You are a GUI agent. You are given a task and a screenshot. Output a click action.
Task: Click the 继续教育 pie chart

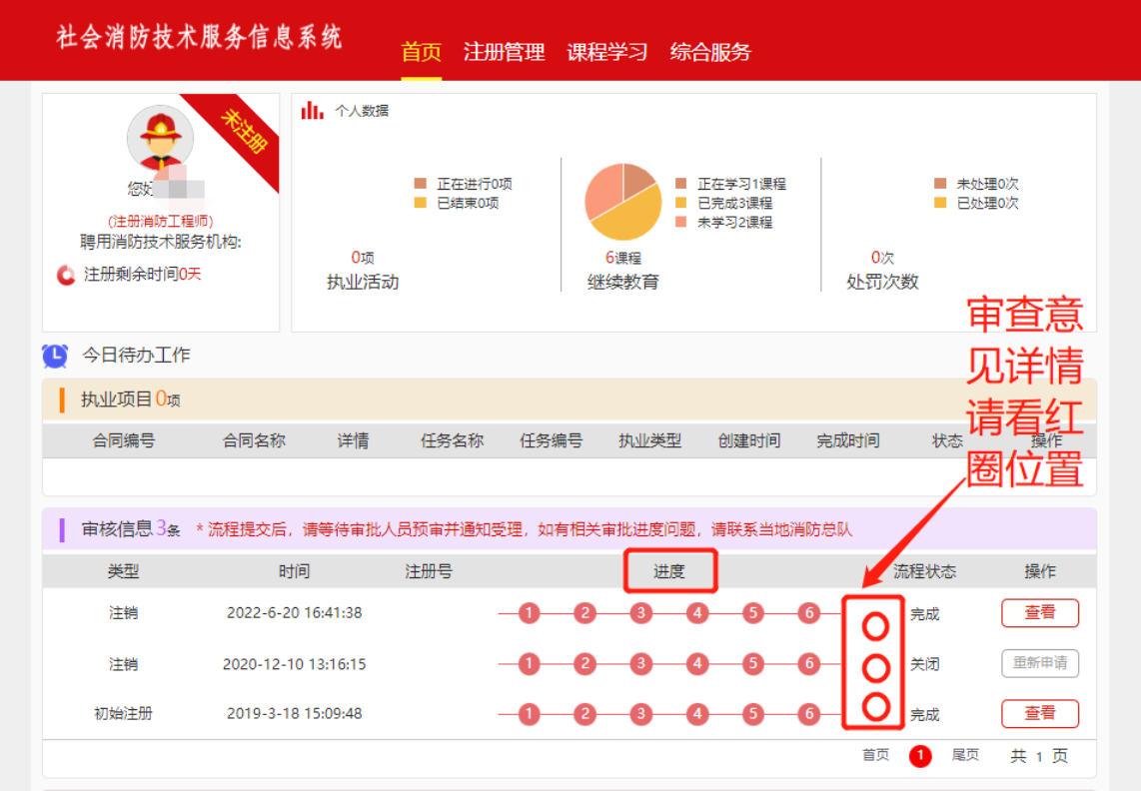[622, 202]
